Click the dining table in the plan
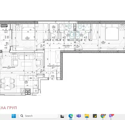This screenshot has width=125, height=120. click(8, 83)
